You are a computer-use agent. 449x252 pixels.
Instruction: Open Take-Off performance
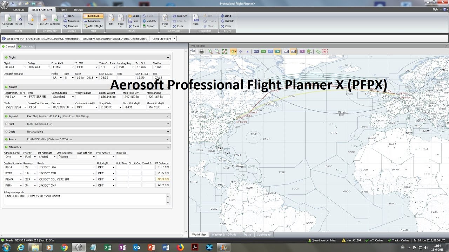43,20
